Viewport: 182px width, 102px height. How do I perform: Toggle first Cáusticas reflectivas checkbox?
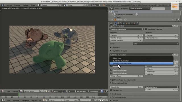tap(111, 70)
